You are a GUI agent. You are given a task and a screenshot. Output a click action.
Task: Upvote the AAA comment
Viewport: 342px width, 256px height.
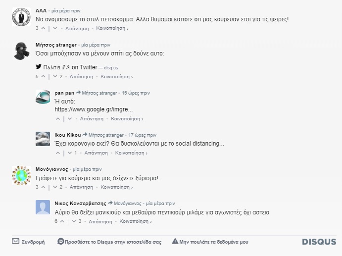pos(43,29)
